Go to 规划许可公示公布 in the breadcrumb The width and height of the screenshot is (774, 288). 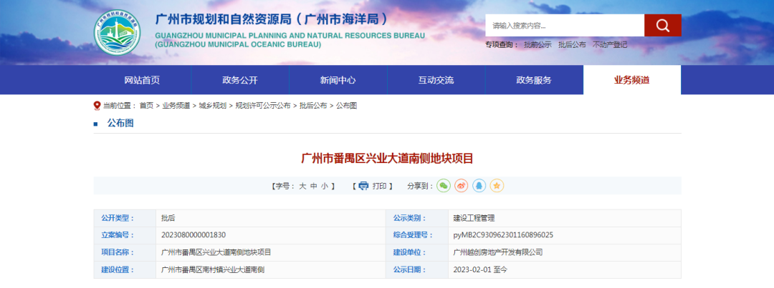pyautogui.click(x=263, y=106)
